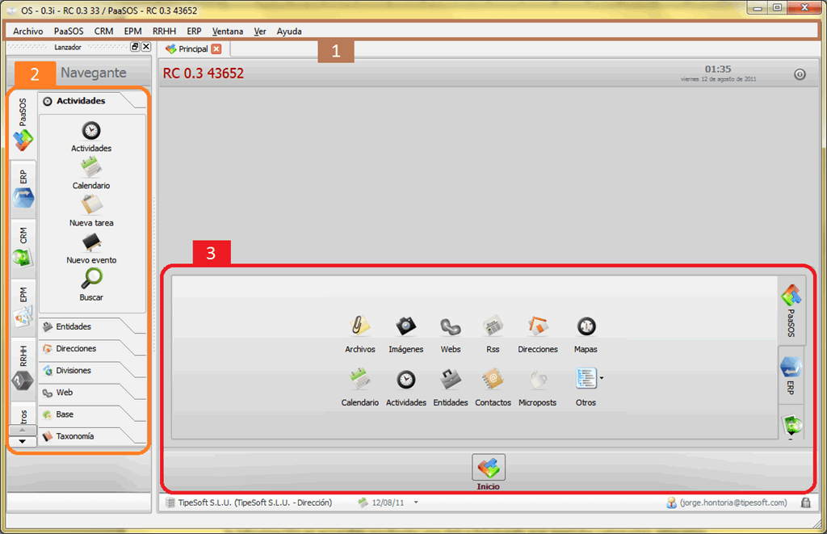Viewport: 827px width, 534px height.
Task: Undock the Lanzador panel
Action: (x=135, y=47)
